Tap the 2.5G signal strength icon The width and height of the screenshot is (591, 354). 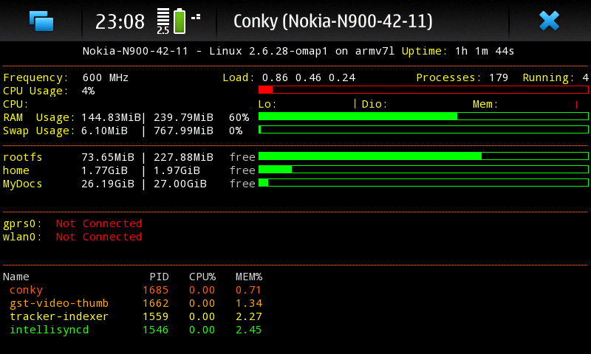click(163, 21)
